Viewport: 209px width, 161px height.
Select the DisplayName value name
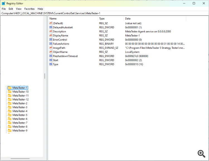60,36
